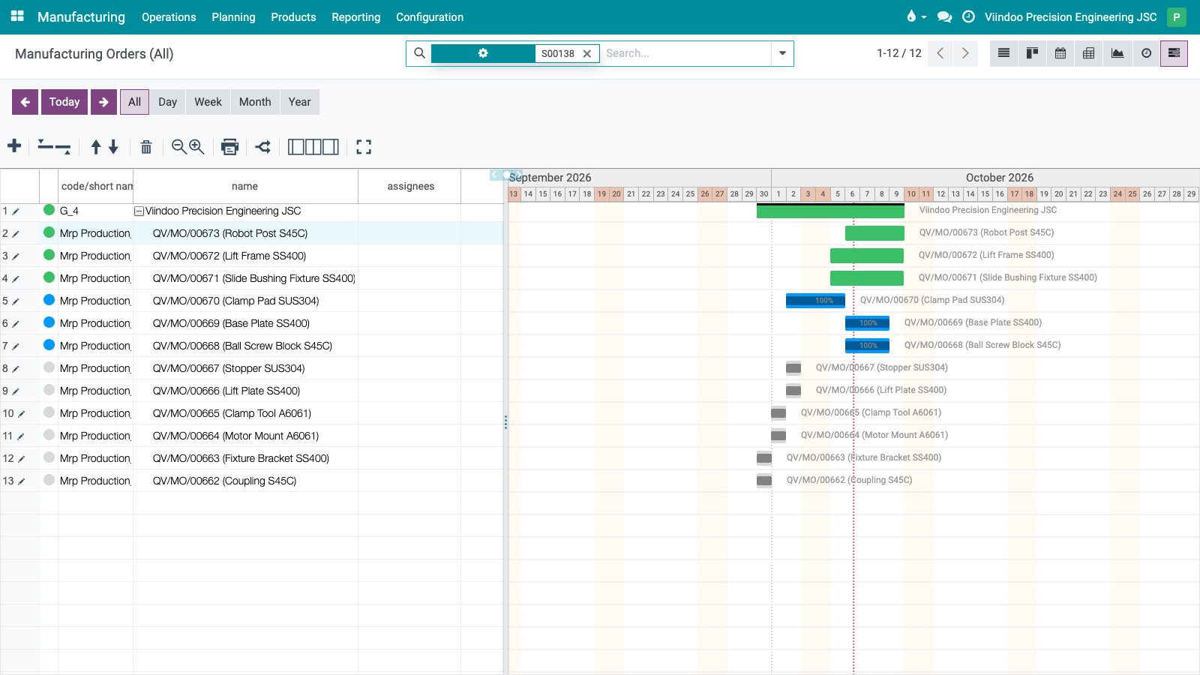
Task: Add a new task with plus icon
Action: [14, 146]
